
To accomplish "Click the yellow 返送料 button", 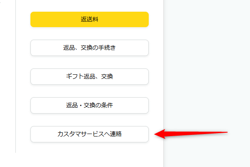I will coord(90,19).
